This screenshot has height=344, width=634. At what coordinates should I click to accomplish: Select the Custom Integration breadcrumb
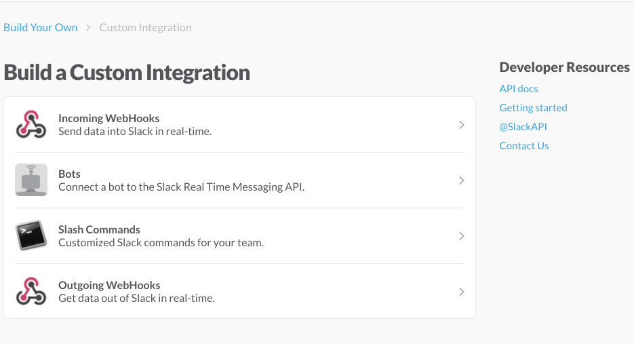click(145, 28)
